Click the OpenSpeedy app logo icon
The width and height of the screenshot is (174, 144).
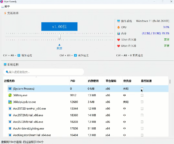point(1,2)
